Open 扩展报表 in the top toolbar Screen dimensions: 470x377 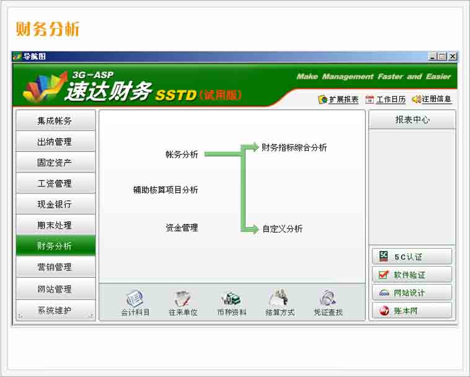click(x=322, y=99)
